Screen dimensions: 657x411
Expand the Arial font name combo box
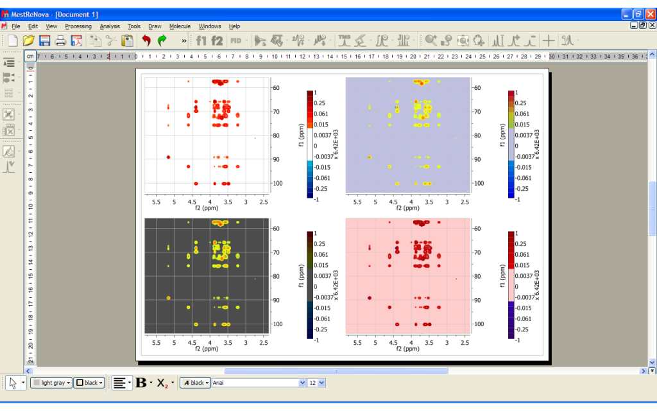pos(303,383)
